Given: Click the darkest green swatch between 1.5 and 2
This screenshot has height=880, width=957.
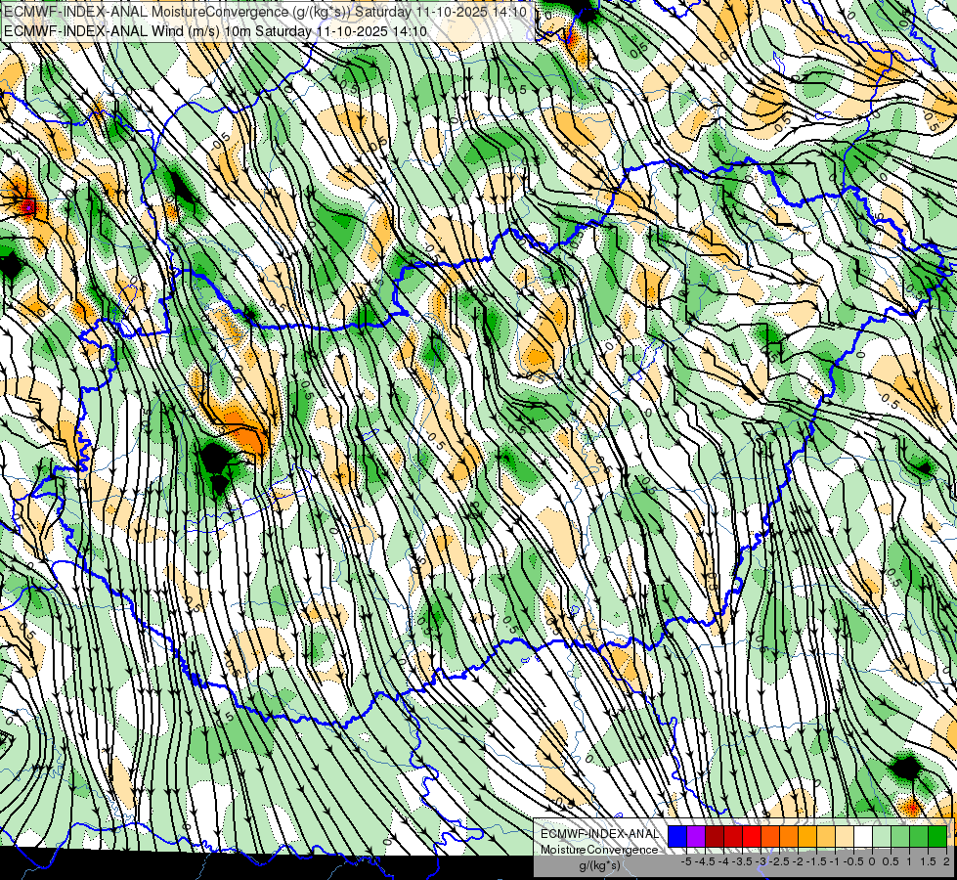Looking at the screenshot, I should click(937, 836).
